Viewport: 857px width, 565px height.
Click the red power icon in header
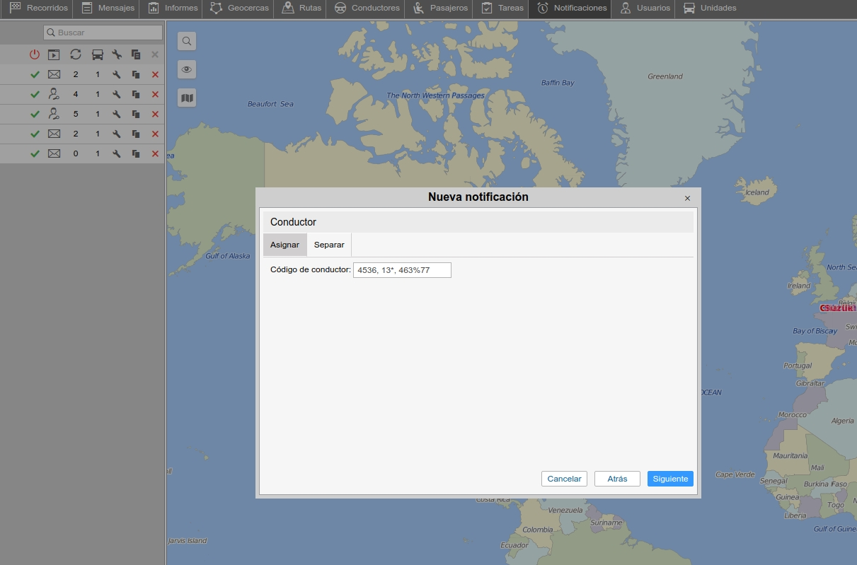35,54
